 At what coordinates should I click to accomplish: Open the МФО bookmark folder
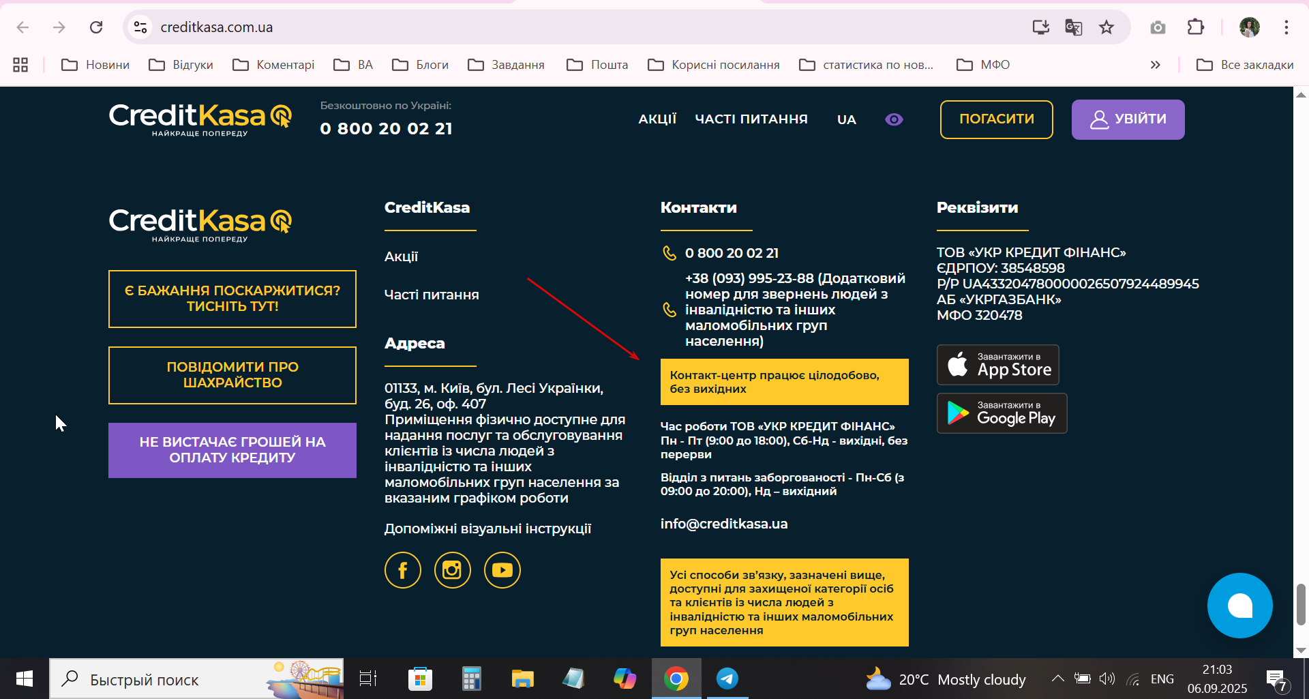(x=983, y=65)
